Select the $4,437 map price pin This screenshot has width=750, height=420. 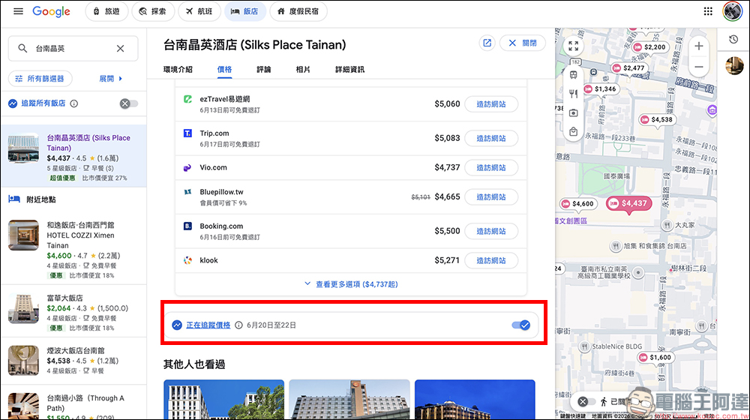pyautogui.click(x=629, y=204)
